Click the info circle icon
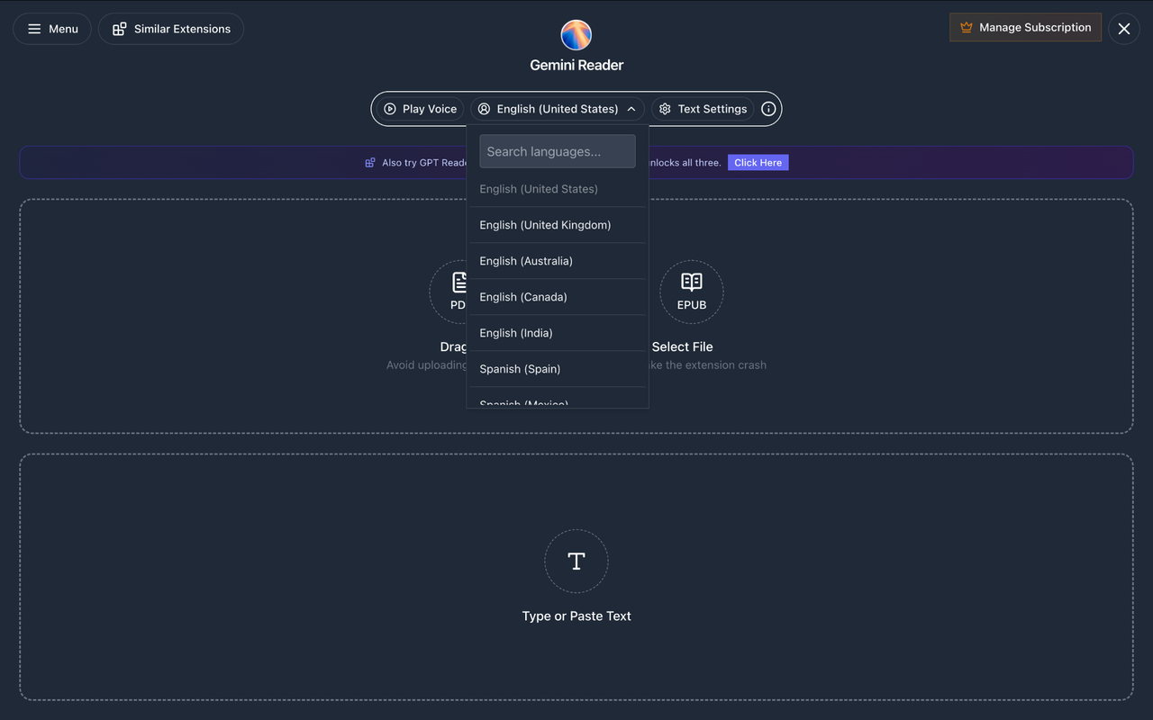This screenshot has width=1153, height=720. point(768,109)
